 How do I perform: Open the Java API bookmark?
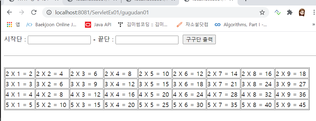tap(98, 25)
